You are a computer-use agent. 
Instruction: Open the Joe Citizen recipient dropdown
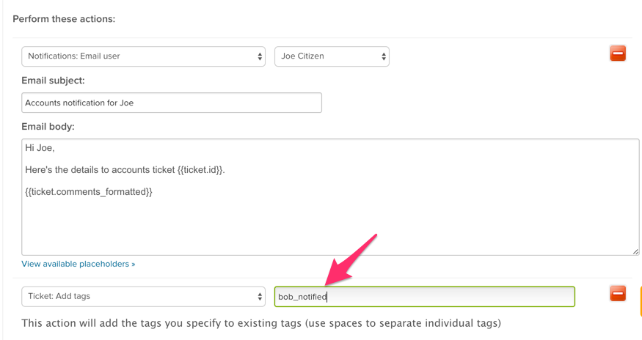332,56
